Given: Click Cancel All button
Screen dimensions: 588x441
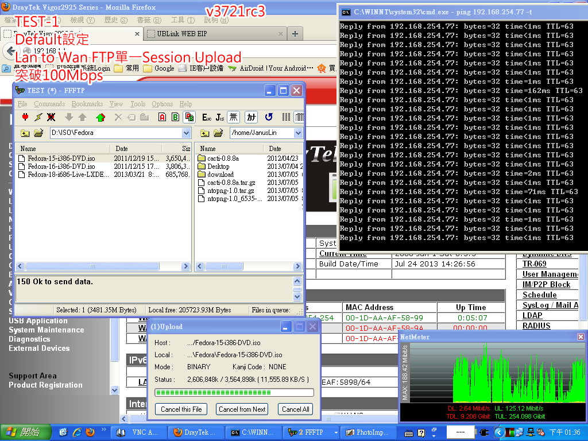Looking at the screenshot, I should coord(296,409).
